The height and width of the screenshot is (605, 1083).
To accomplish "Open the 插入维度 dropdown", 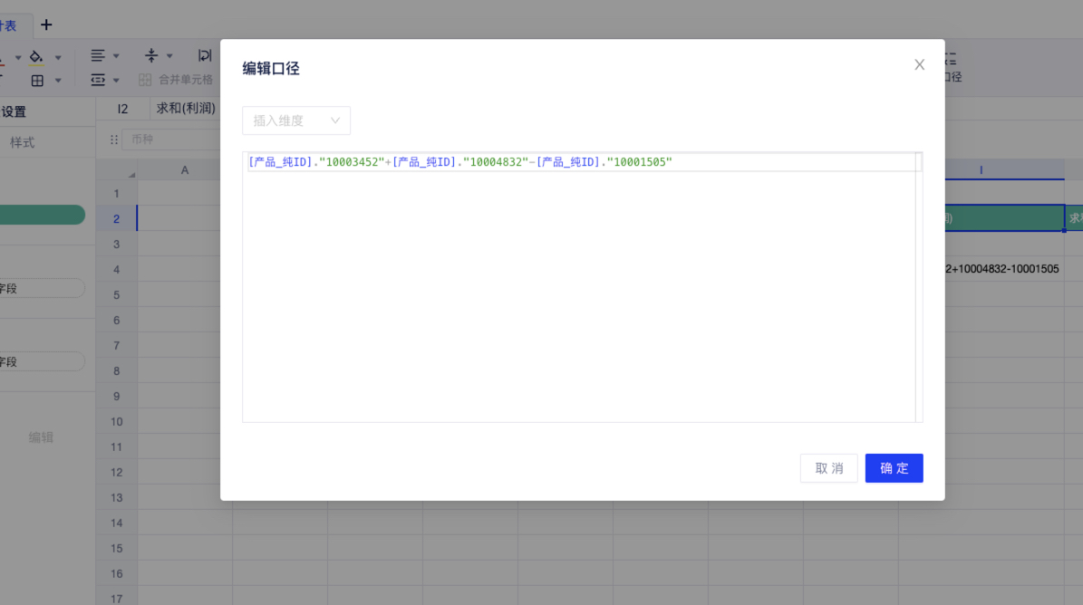I will coord(295,120).
